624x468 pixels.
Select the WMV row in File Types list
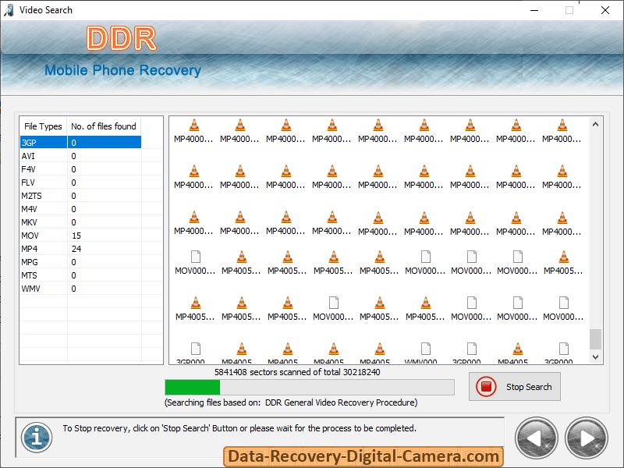(x=43, y=288)
